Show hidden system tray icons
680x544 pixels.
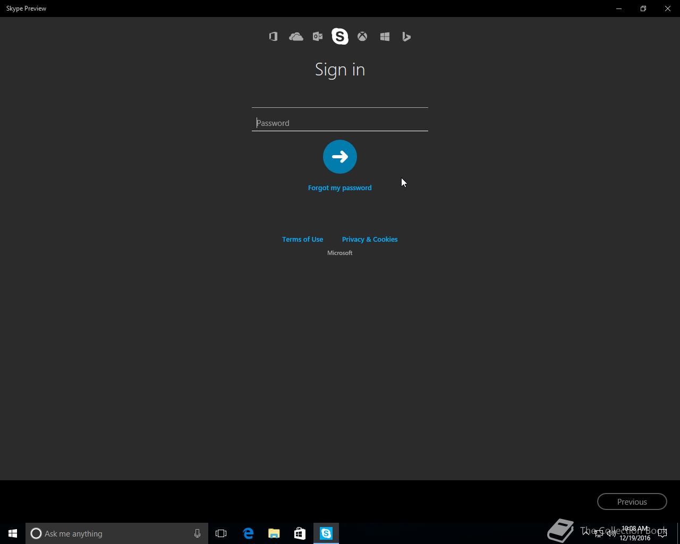586,533
